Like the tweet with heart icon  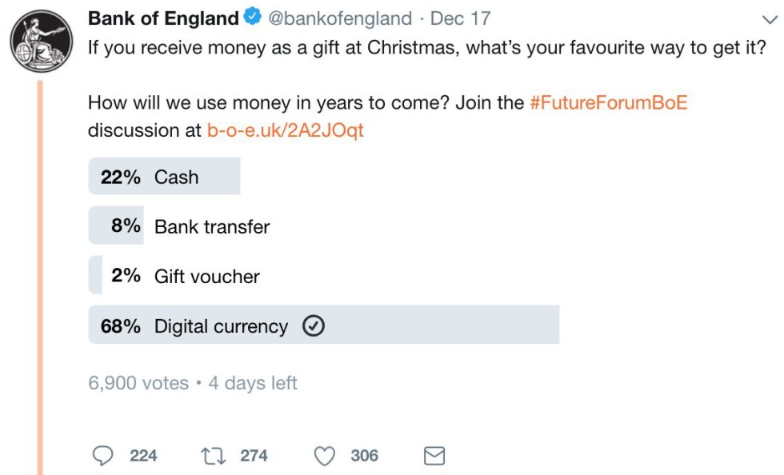(324, 456)
